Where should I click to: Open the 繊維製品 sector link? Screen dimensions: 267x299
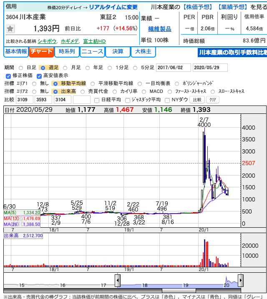(x=160, y=29)
